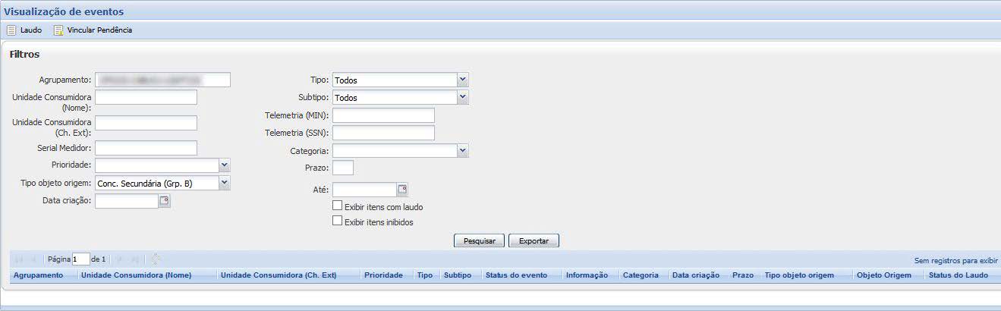1001x311 pixels.
Task: Click the Serial Medidor input field
Action: [x=146, y=148]
